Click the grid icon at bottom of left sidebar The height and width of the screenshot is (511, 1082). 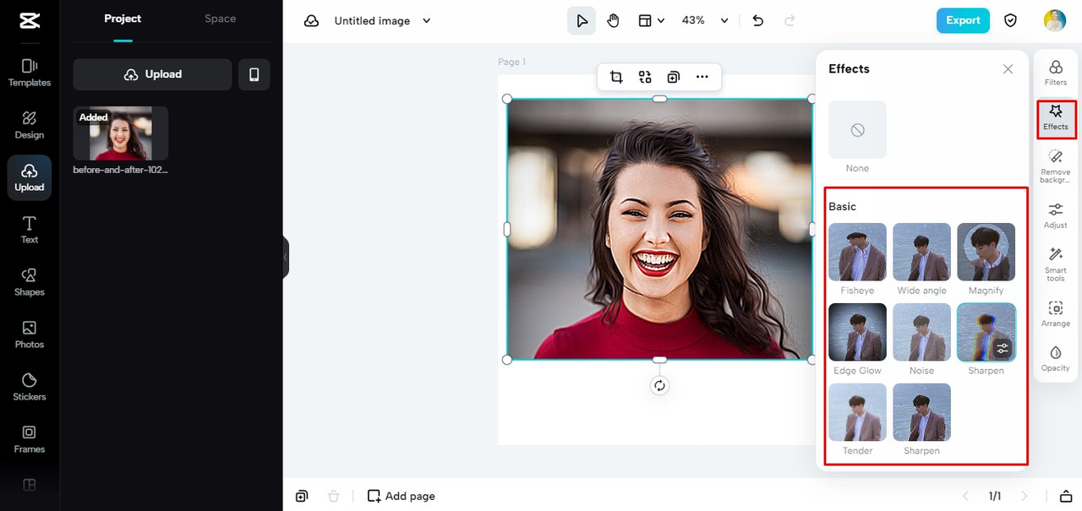pyautogui.click(x=30, y=485)
